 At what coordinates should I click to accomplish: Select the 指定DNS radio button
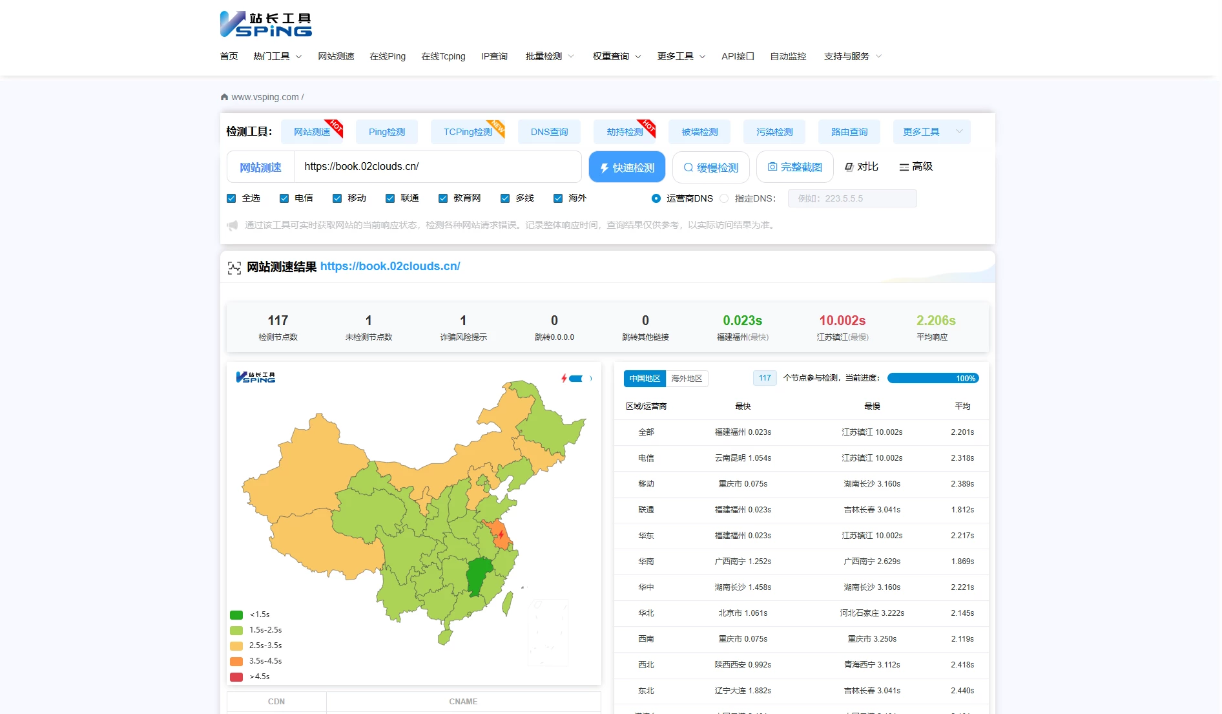click(x=724, y=199)
